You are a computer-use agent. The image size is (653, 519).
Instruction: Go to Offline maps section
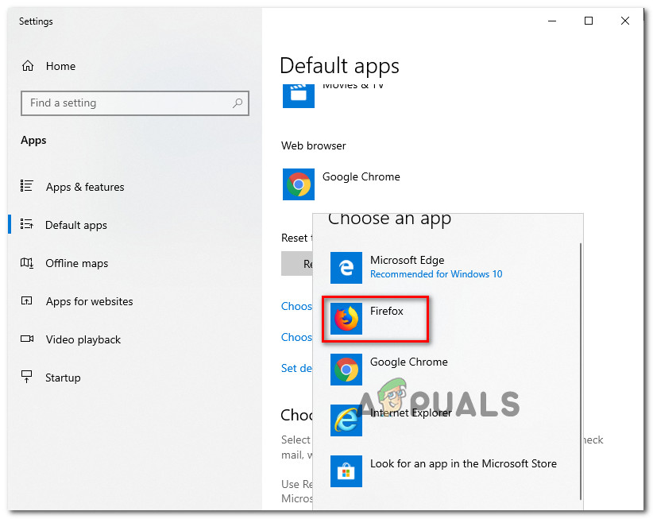[x=76, y=263]
